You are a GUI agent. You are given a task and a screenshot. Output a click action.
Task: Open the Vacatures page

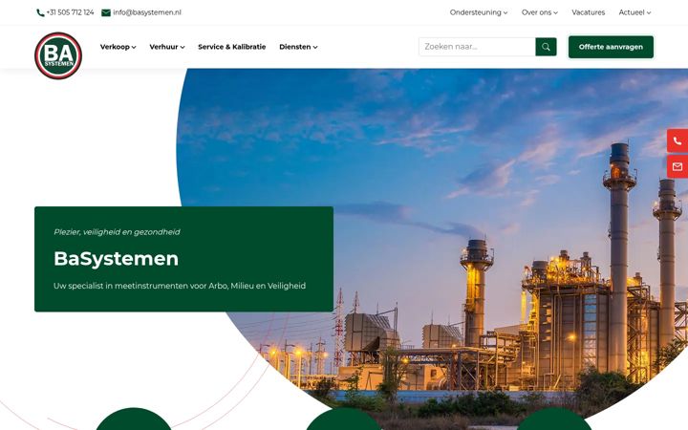588,12
